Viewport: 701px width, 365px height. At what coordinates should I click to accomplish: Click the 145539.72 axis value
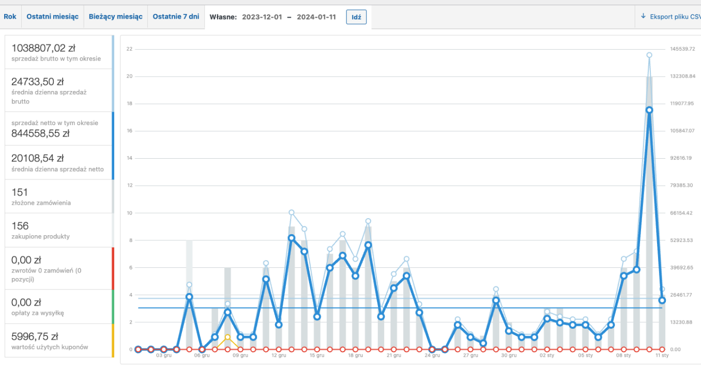(682, 49)
